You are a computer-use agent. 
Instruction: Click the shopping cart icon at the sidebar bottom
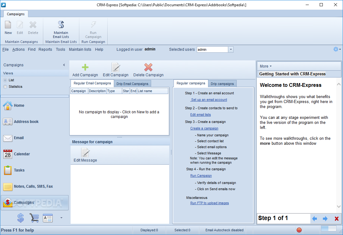click(x=34, y=218)
